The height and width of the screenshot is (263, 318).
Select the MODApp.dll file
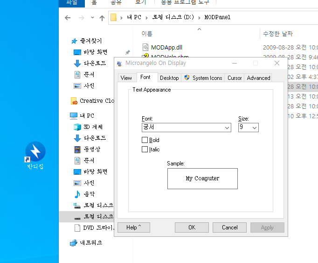click(x=166, y=48)
